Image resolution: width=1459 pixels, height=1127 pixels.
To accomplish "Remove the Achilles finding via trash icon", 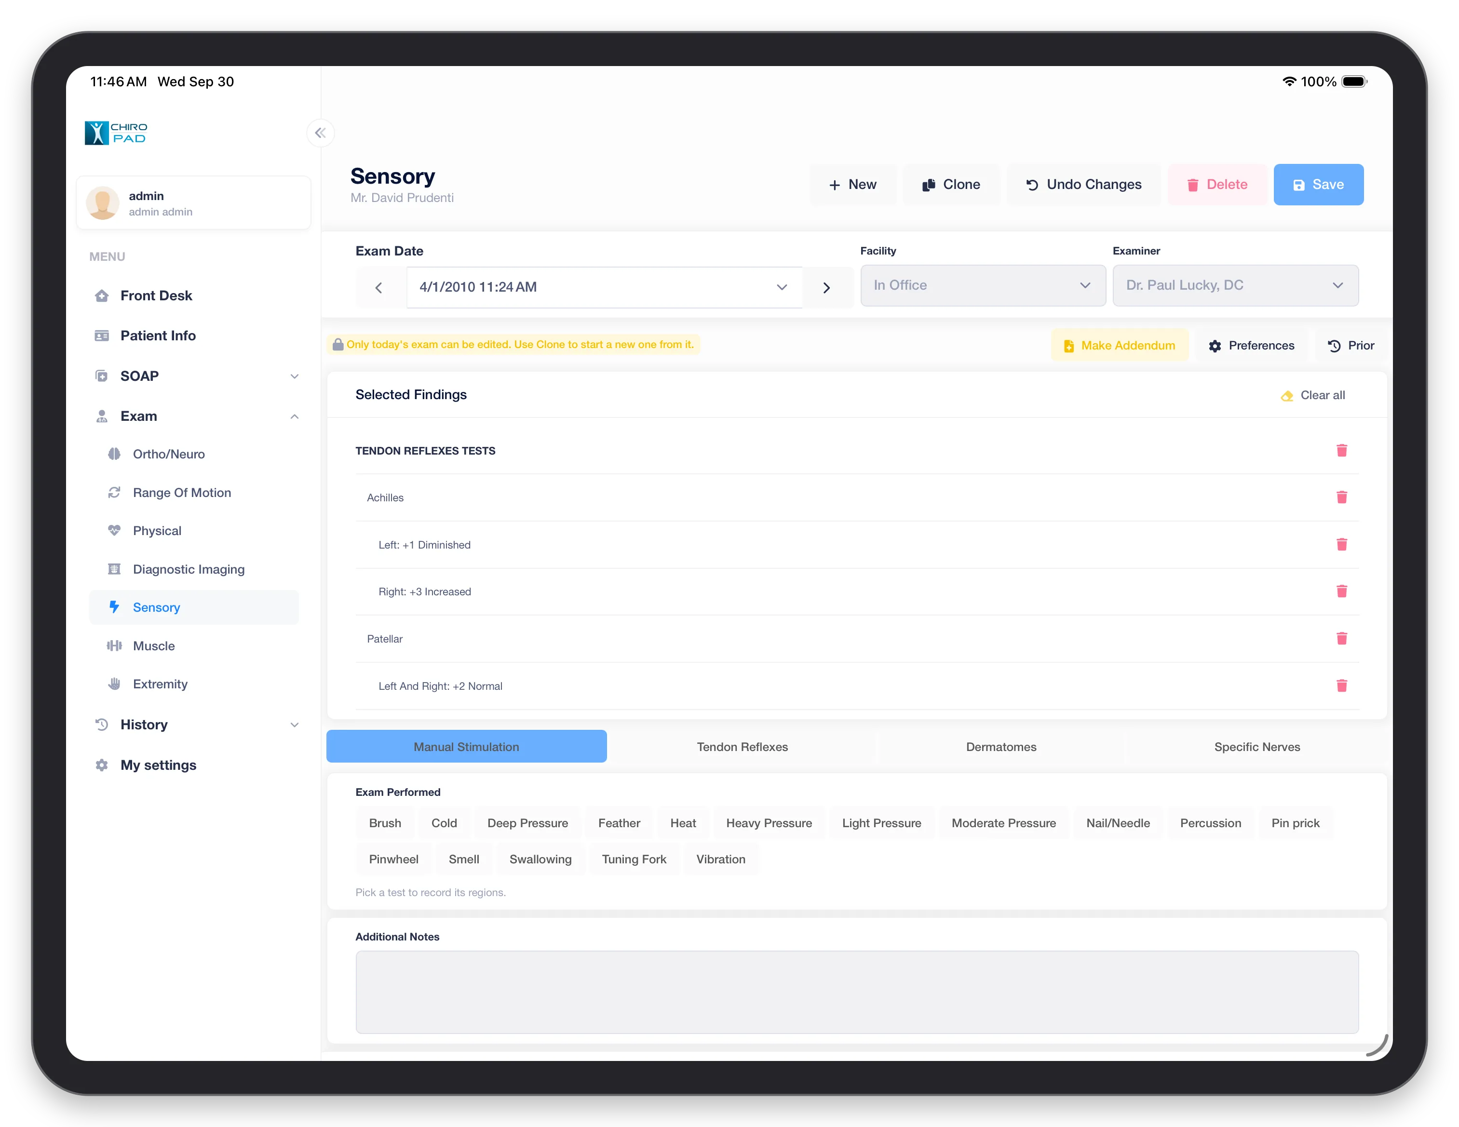I will [1341, 497].
